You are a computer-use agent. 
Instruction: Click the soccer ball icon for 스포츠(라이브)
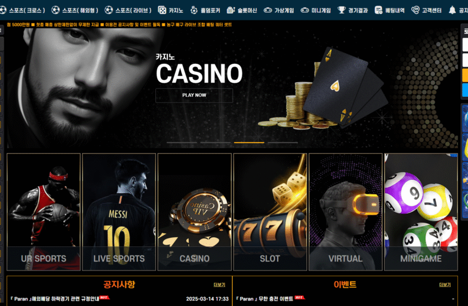[109, 10]
